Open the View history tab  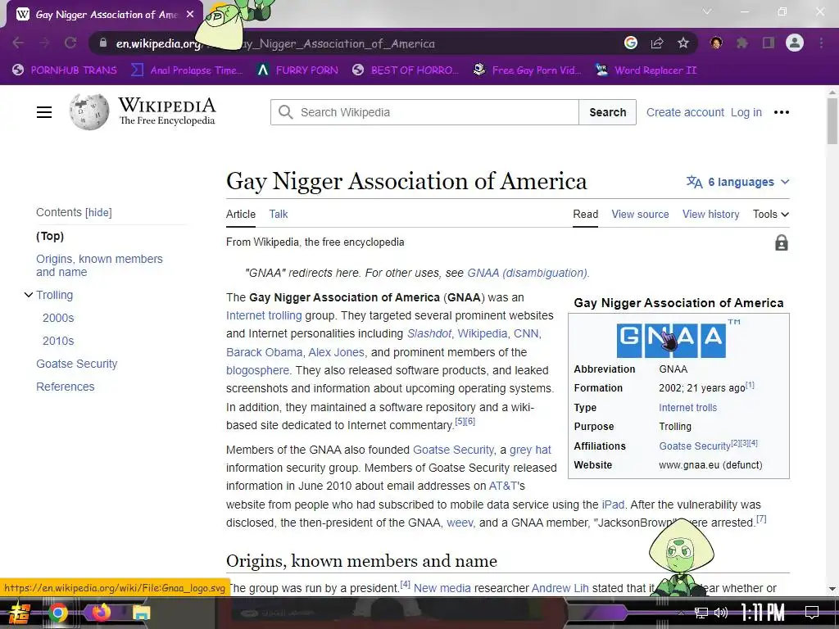point(710,214)
